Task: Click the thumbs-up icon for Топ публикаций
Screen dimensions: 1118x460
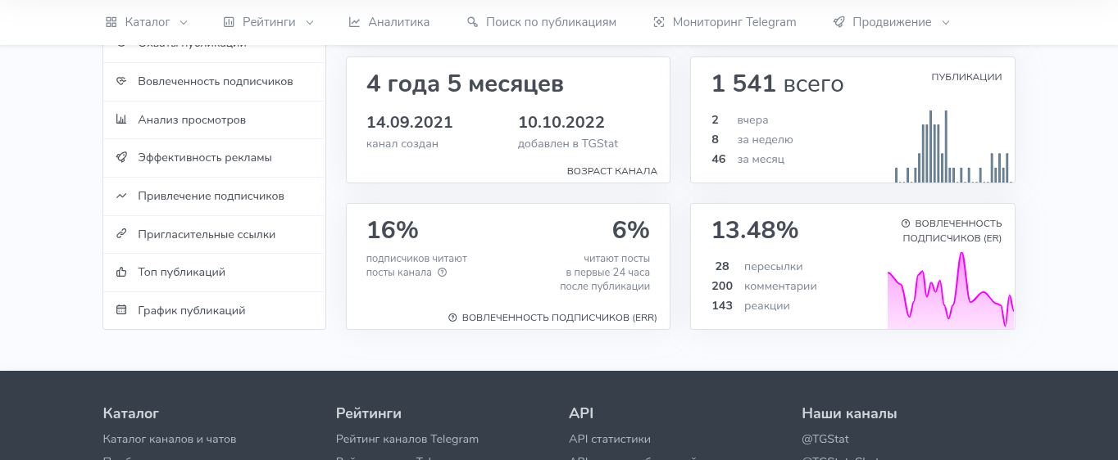Action: coord(121,273)
